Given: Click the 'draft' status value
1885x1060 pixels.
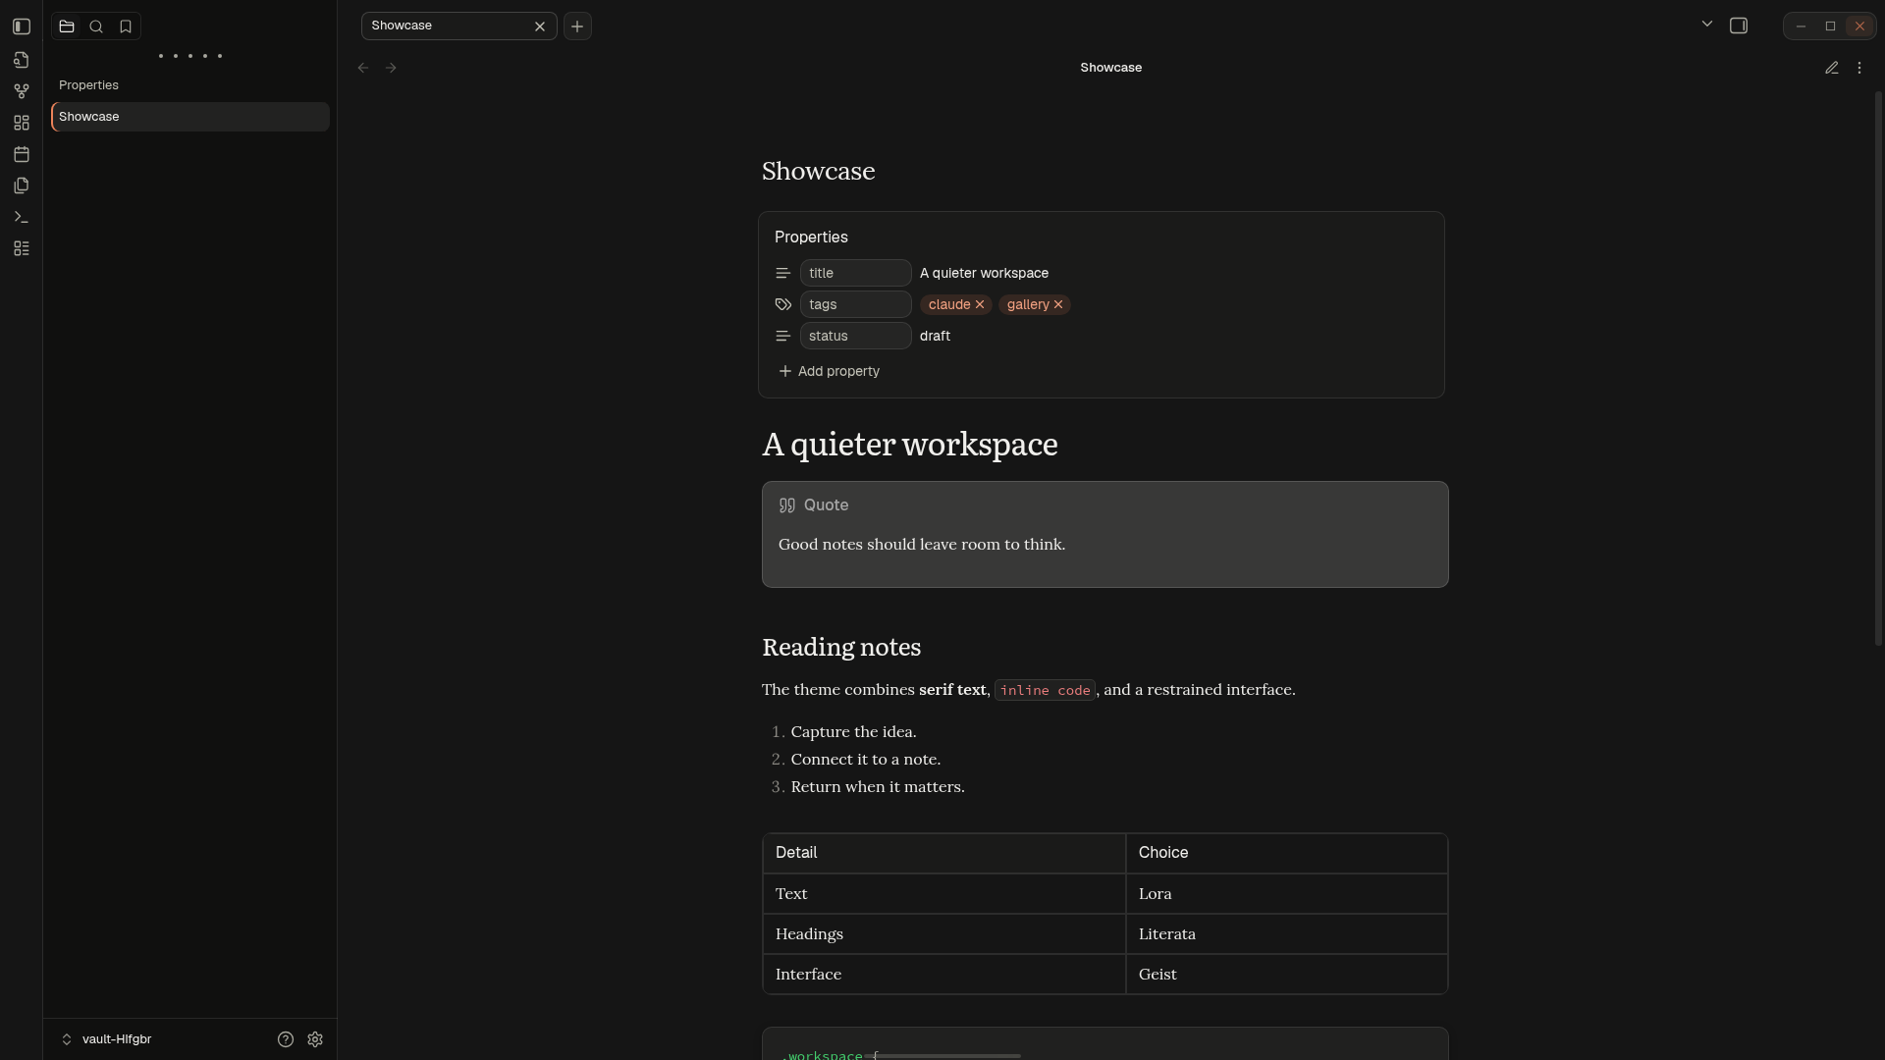Looking at the screenshot, I should coord(935,336).
